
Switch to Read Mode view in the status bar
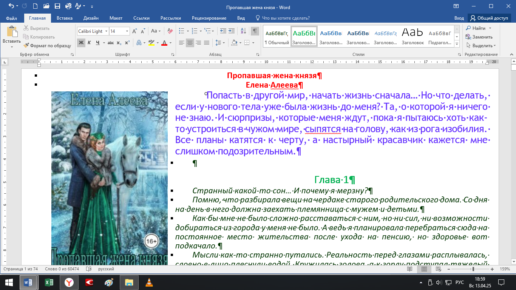click(410, 269)
